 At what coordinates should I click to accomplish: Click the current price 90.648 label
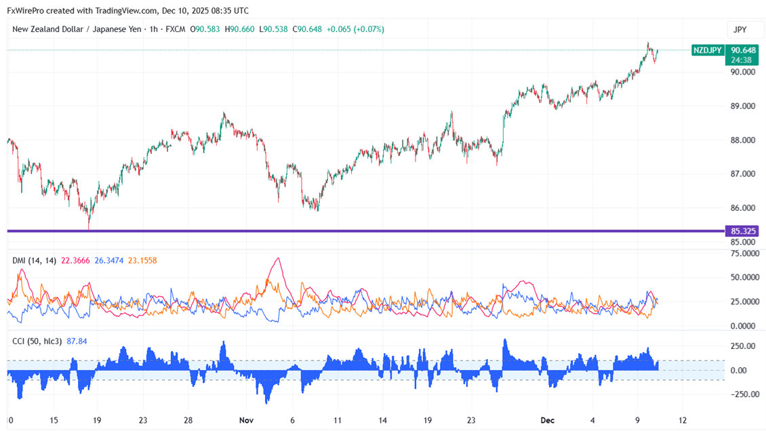(743, 50)
